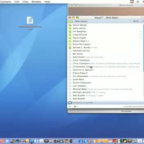144x144 pixels.
Task: Click Rosie Parmigiani's away clock status icon
Action: point(70,44)
